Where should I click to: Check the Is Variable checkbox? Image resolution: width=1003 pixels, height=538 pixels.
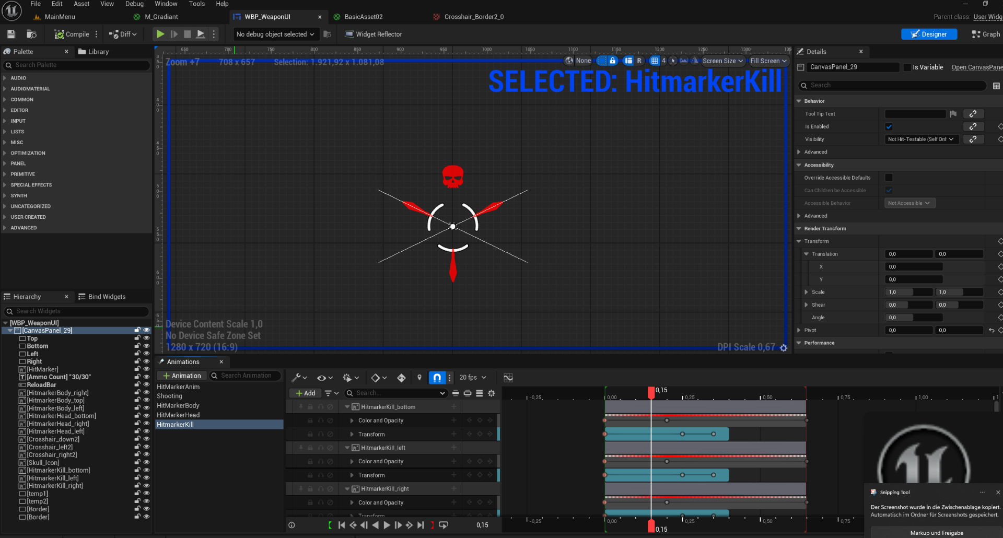point(907,67)
